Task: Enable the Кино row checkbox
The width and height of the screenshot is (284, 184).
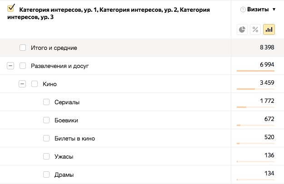Action: tap(35, 84)
